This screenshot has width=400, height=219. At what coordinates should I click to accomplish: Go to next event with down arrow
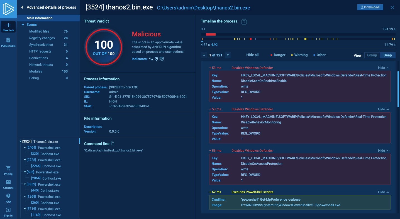click(228, 55)
